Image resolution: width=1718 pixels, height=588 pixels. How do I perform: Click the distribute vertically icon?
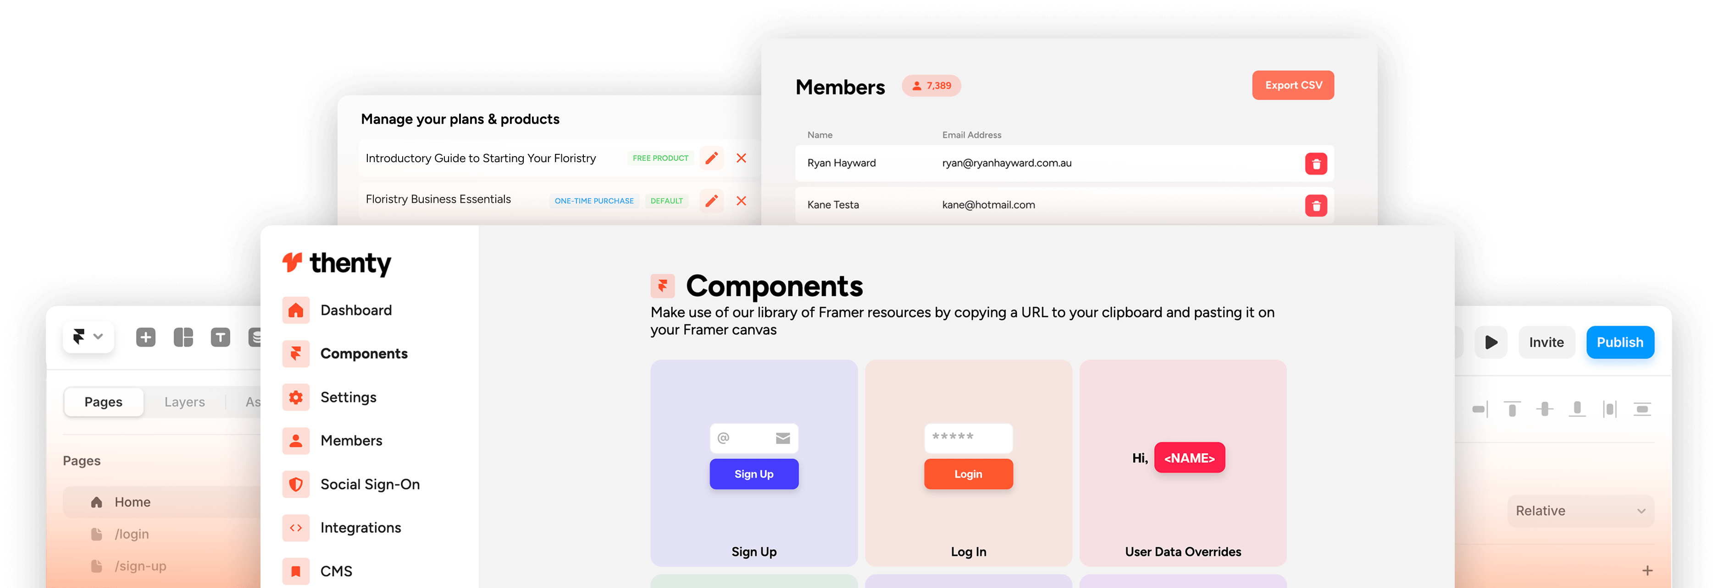pyautogui.click(x=1642, y=409)
